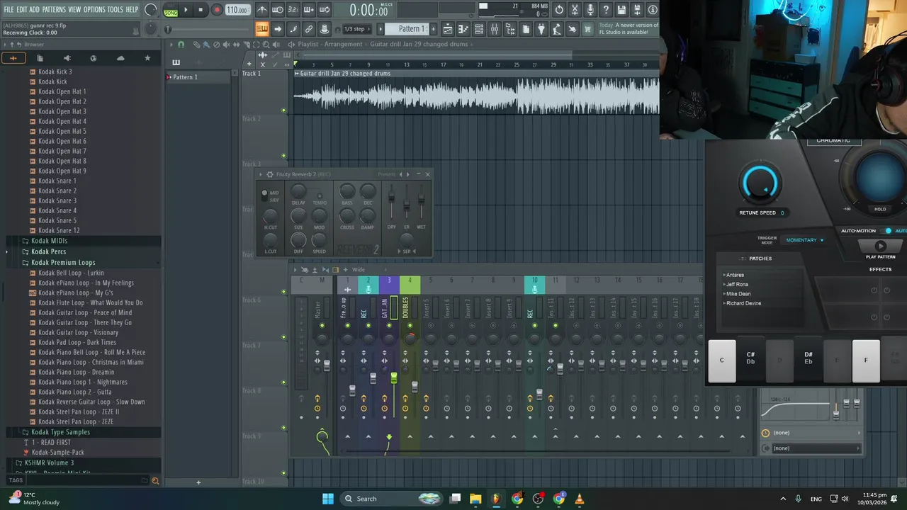Open Fruity Reeverb 2 gear options
907x510 pixels.
pos(269,174)
